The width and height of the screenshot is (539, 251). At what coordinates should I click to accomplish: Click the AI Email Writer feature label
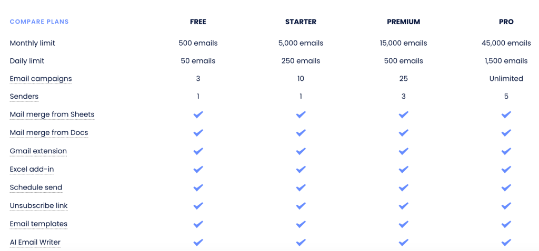pos(35,243)
